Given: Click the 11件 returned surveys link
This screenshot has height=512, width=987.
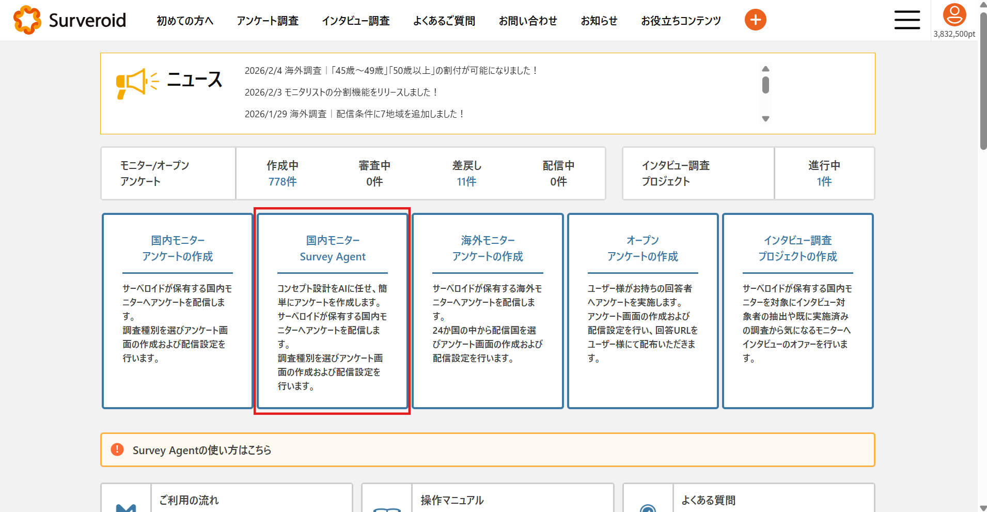Looking at the screenshot, I should point(466,182).
